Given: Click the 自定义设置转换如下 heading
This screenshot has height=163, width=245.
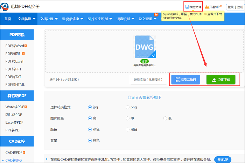Looking at the screenshot, I should coord(145,97).
